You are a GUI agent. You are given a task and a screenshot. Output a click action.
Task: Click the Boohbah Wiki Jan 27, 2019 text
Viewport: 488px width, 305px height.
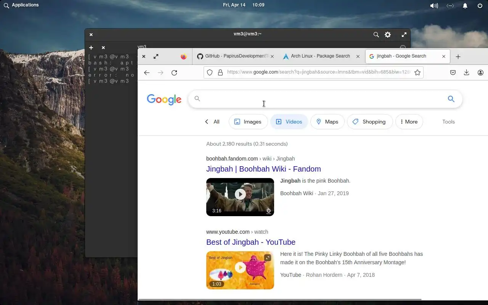315,193
